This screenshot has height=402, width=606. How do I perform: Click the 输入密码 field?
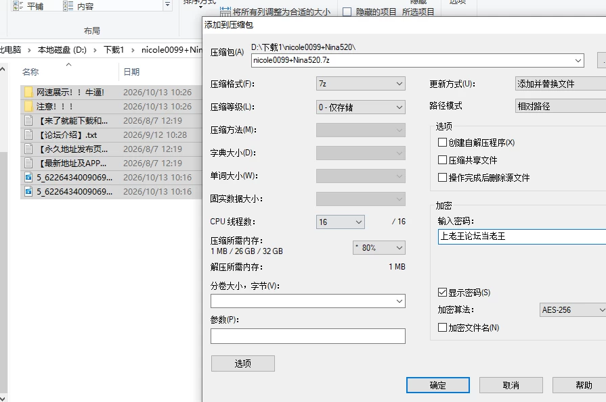pos(522,236)
